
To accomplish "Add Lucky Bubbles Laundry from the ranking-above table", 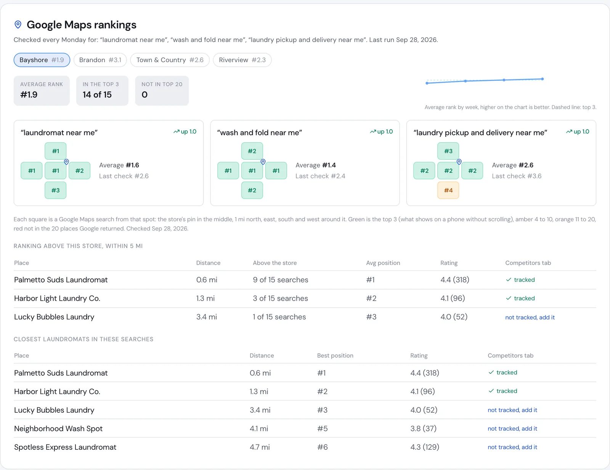I will pos(530,317).
